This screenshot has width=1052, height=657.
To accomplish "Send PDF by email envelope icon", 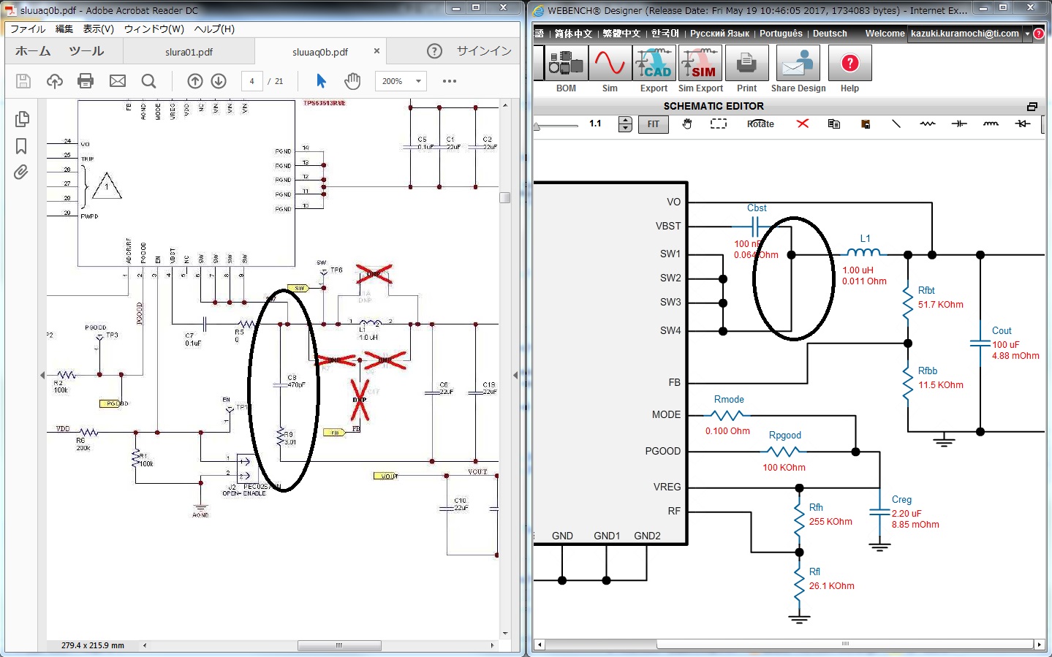I will 118,81.
